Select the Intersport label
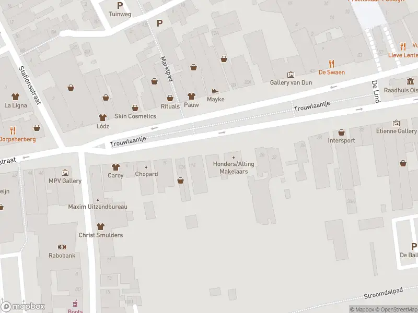The width and height of the screenshot is (418, 313). click(x=341, y=140)
